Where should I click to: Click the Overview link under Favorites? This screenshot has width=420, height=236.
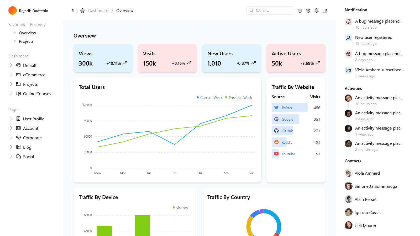27,33
